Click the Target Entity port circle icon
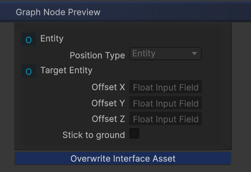 (x=29, y=72)
